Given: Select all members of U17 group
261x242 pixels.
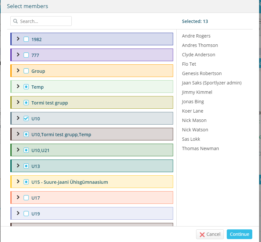Looking at the screenshot, I should 26,198.
